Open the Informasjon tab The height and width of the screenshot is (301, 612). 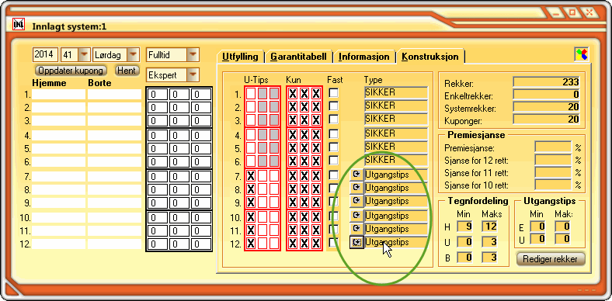click(x=363, y=57)
